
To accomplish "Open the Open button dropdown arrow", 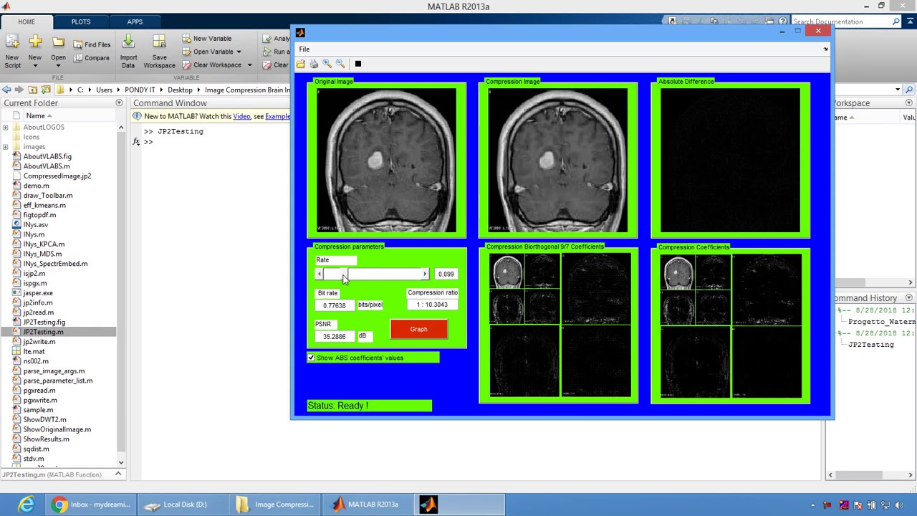I will point(58,66).
